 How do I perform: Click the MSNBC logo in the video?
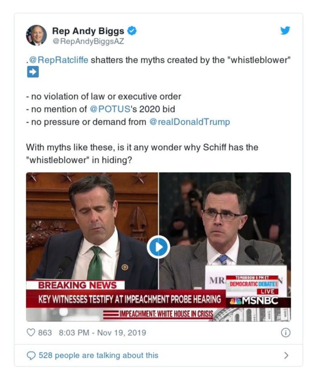254,301
